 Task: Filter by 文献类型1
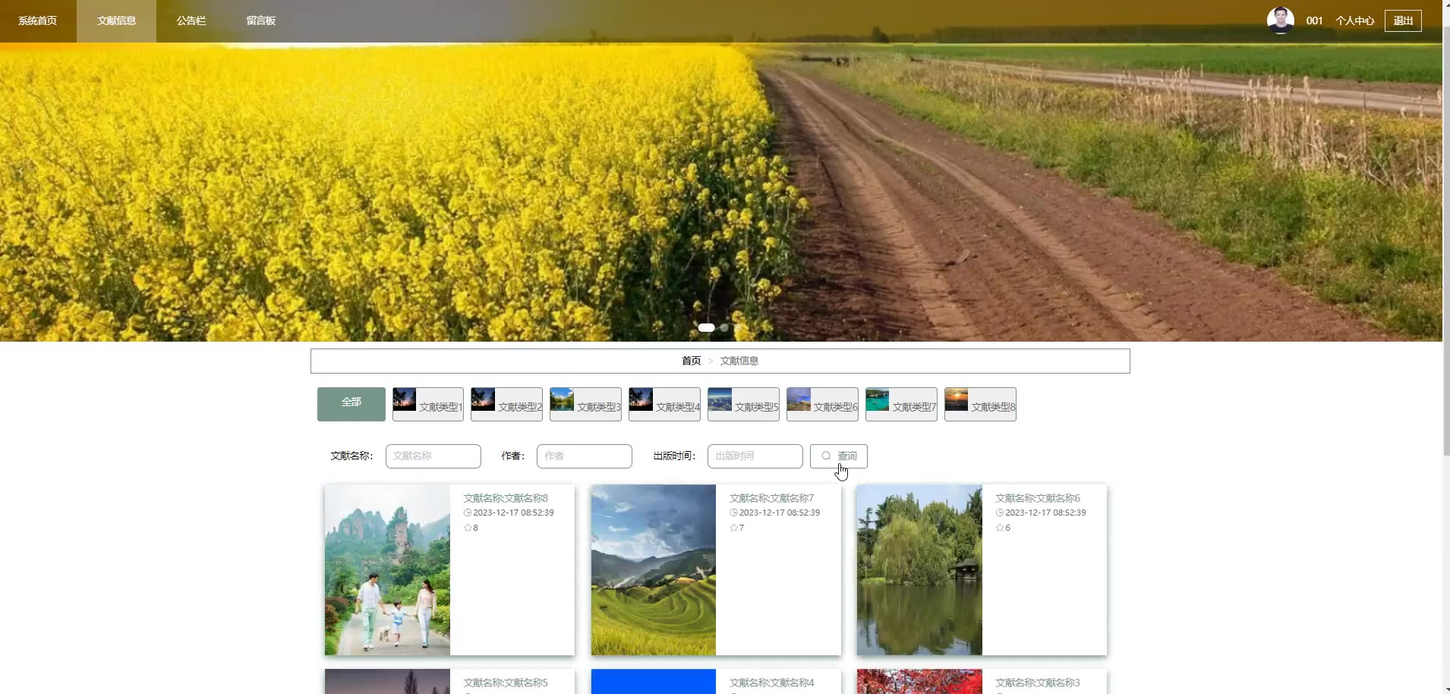point(428,404)
